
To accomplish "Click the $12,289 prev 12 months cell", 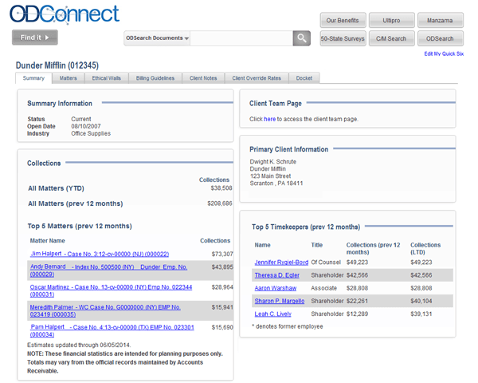I will [x=357, y=314].
